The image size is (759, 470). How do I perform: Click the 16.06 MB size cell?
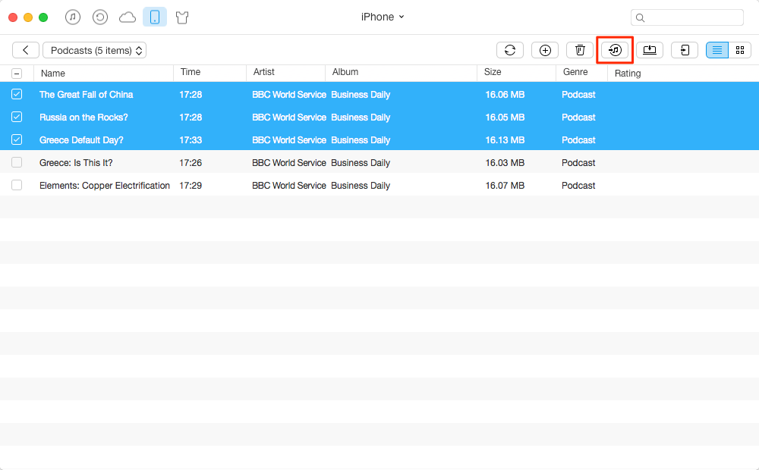505,95
